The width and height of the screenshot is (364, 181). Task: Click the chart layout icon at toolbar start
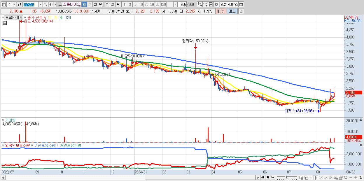coord(3,4)
